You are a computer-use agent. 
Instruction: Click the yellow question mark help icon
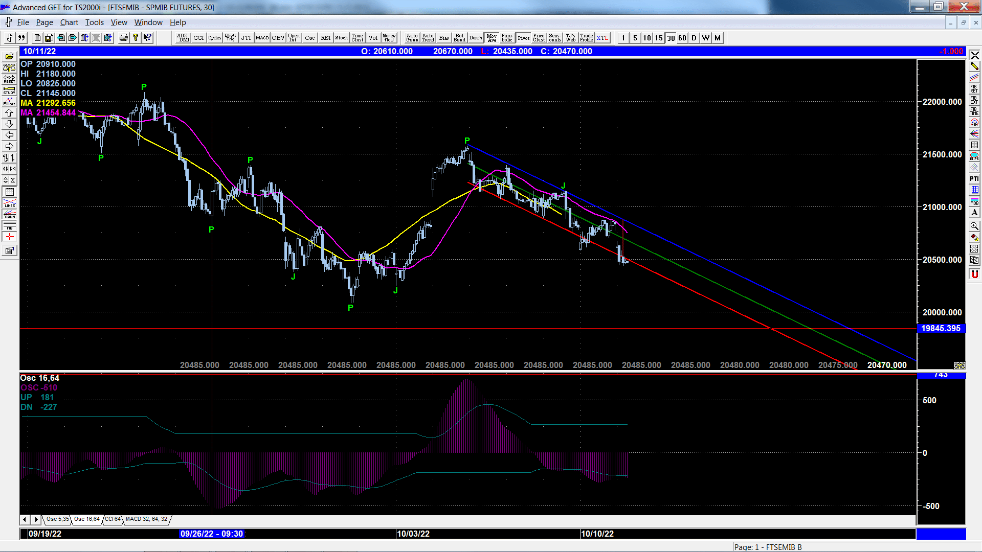pos(136,38)
